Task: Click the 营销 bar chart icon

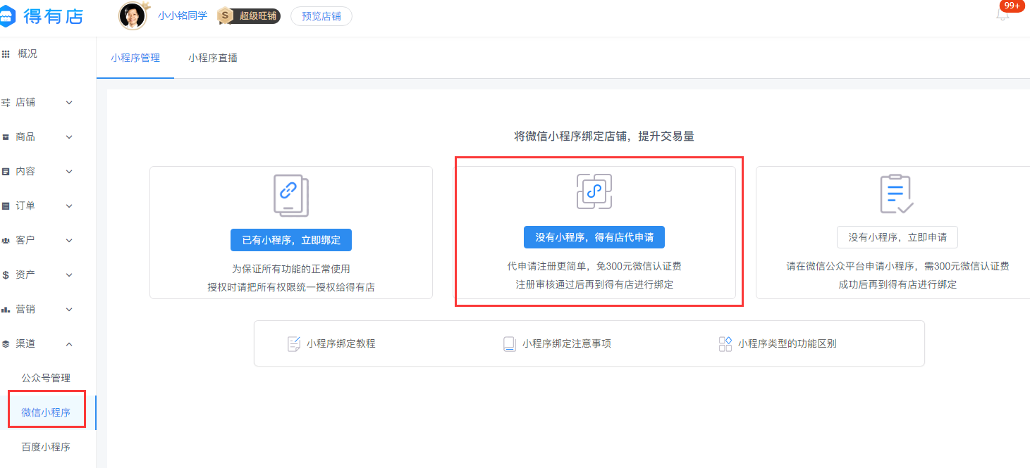Action: pos(6,310)
